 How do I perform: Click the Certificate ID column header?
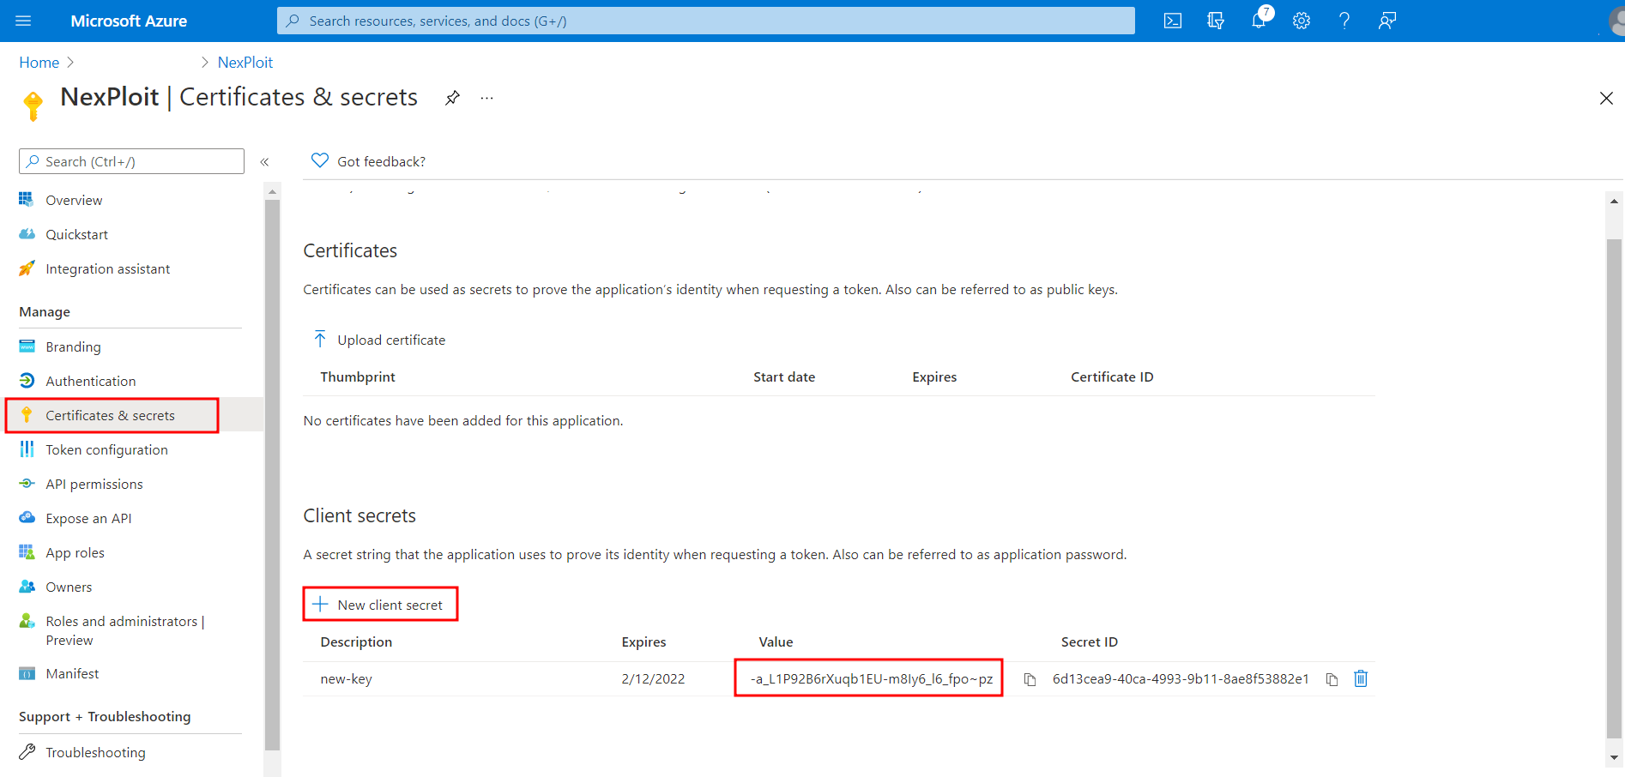pyautogui.click(x=1112, y=376)
